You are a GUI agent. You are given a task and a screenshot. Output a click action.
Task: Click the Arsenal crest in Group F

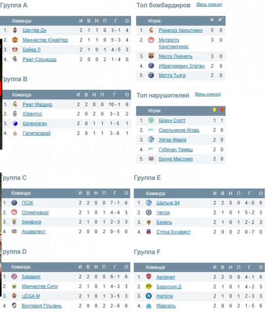click(149, 277)
